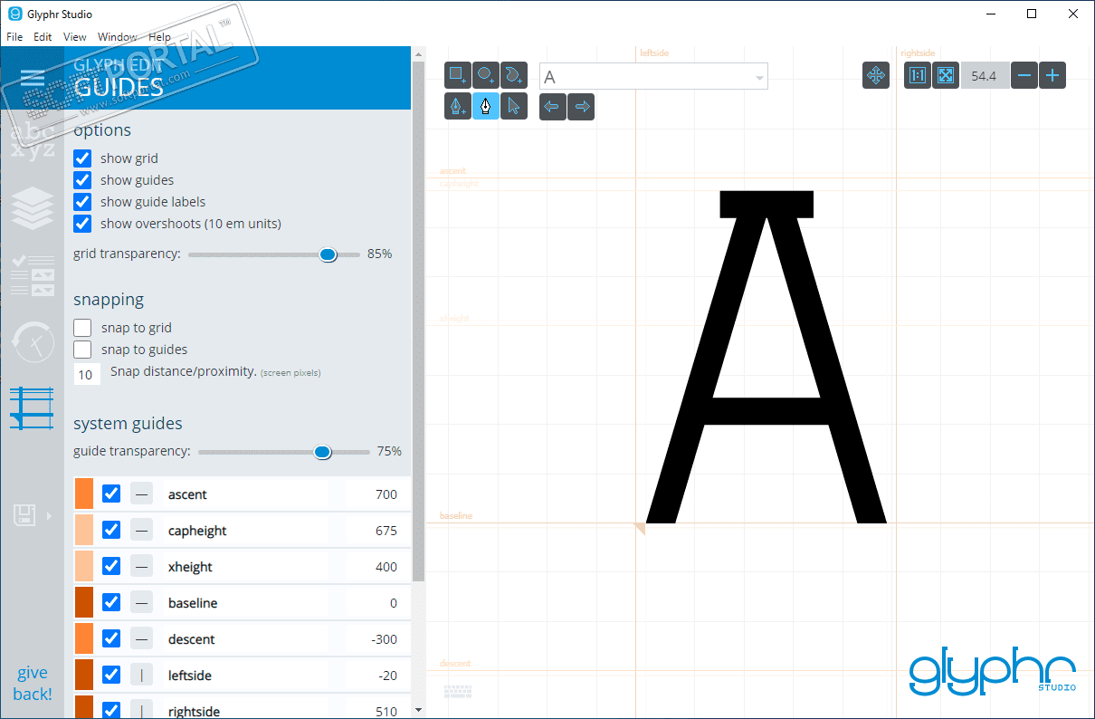Hide the xheight guide via checkbox
This screenshot has width=1095, height=719.
coord(111,567)
